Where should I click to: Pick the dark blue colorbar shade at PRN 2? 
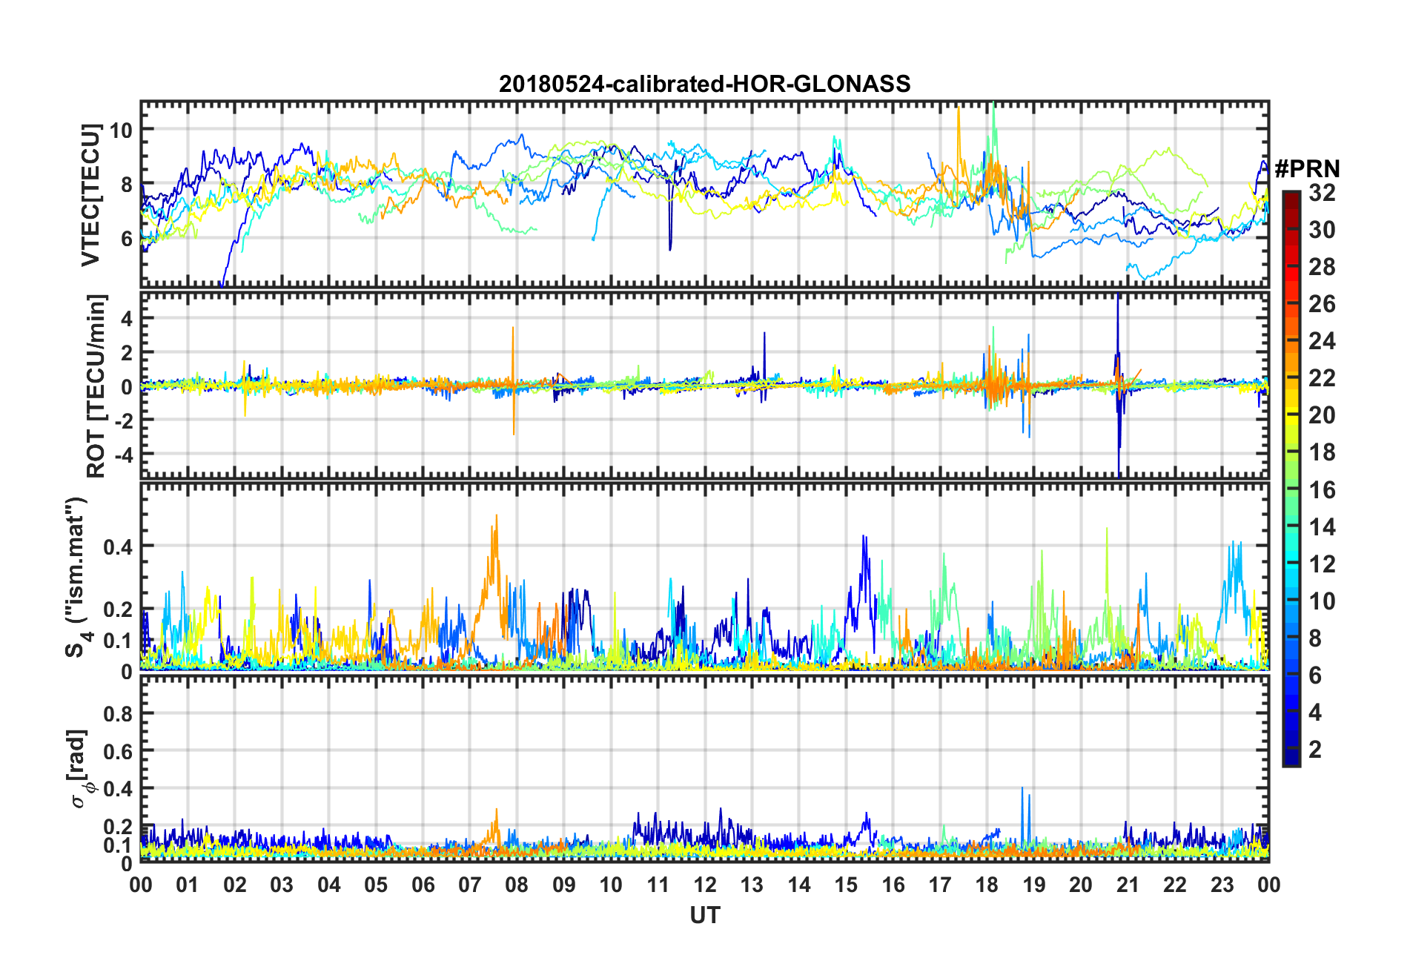pos(1291,750)
